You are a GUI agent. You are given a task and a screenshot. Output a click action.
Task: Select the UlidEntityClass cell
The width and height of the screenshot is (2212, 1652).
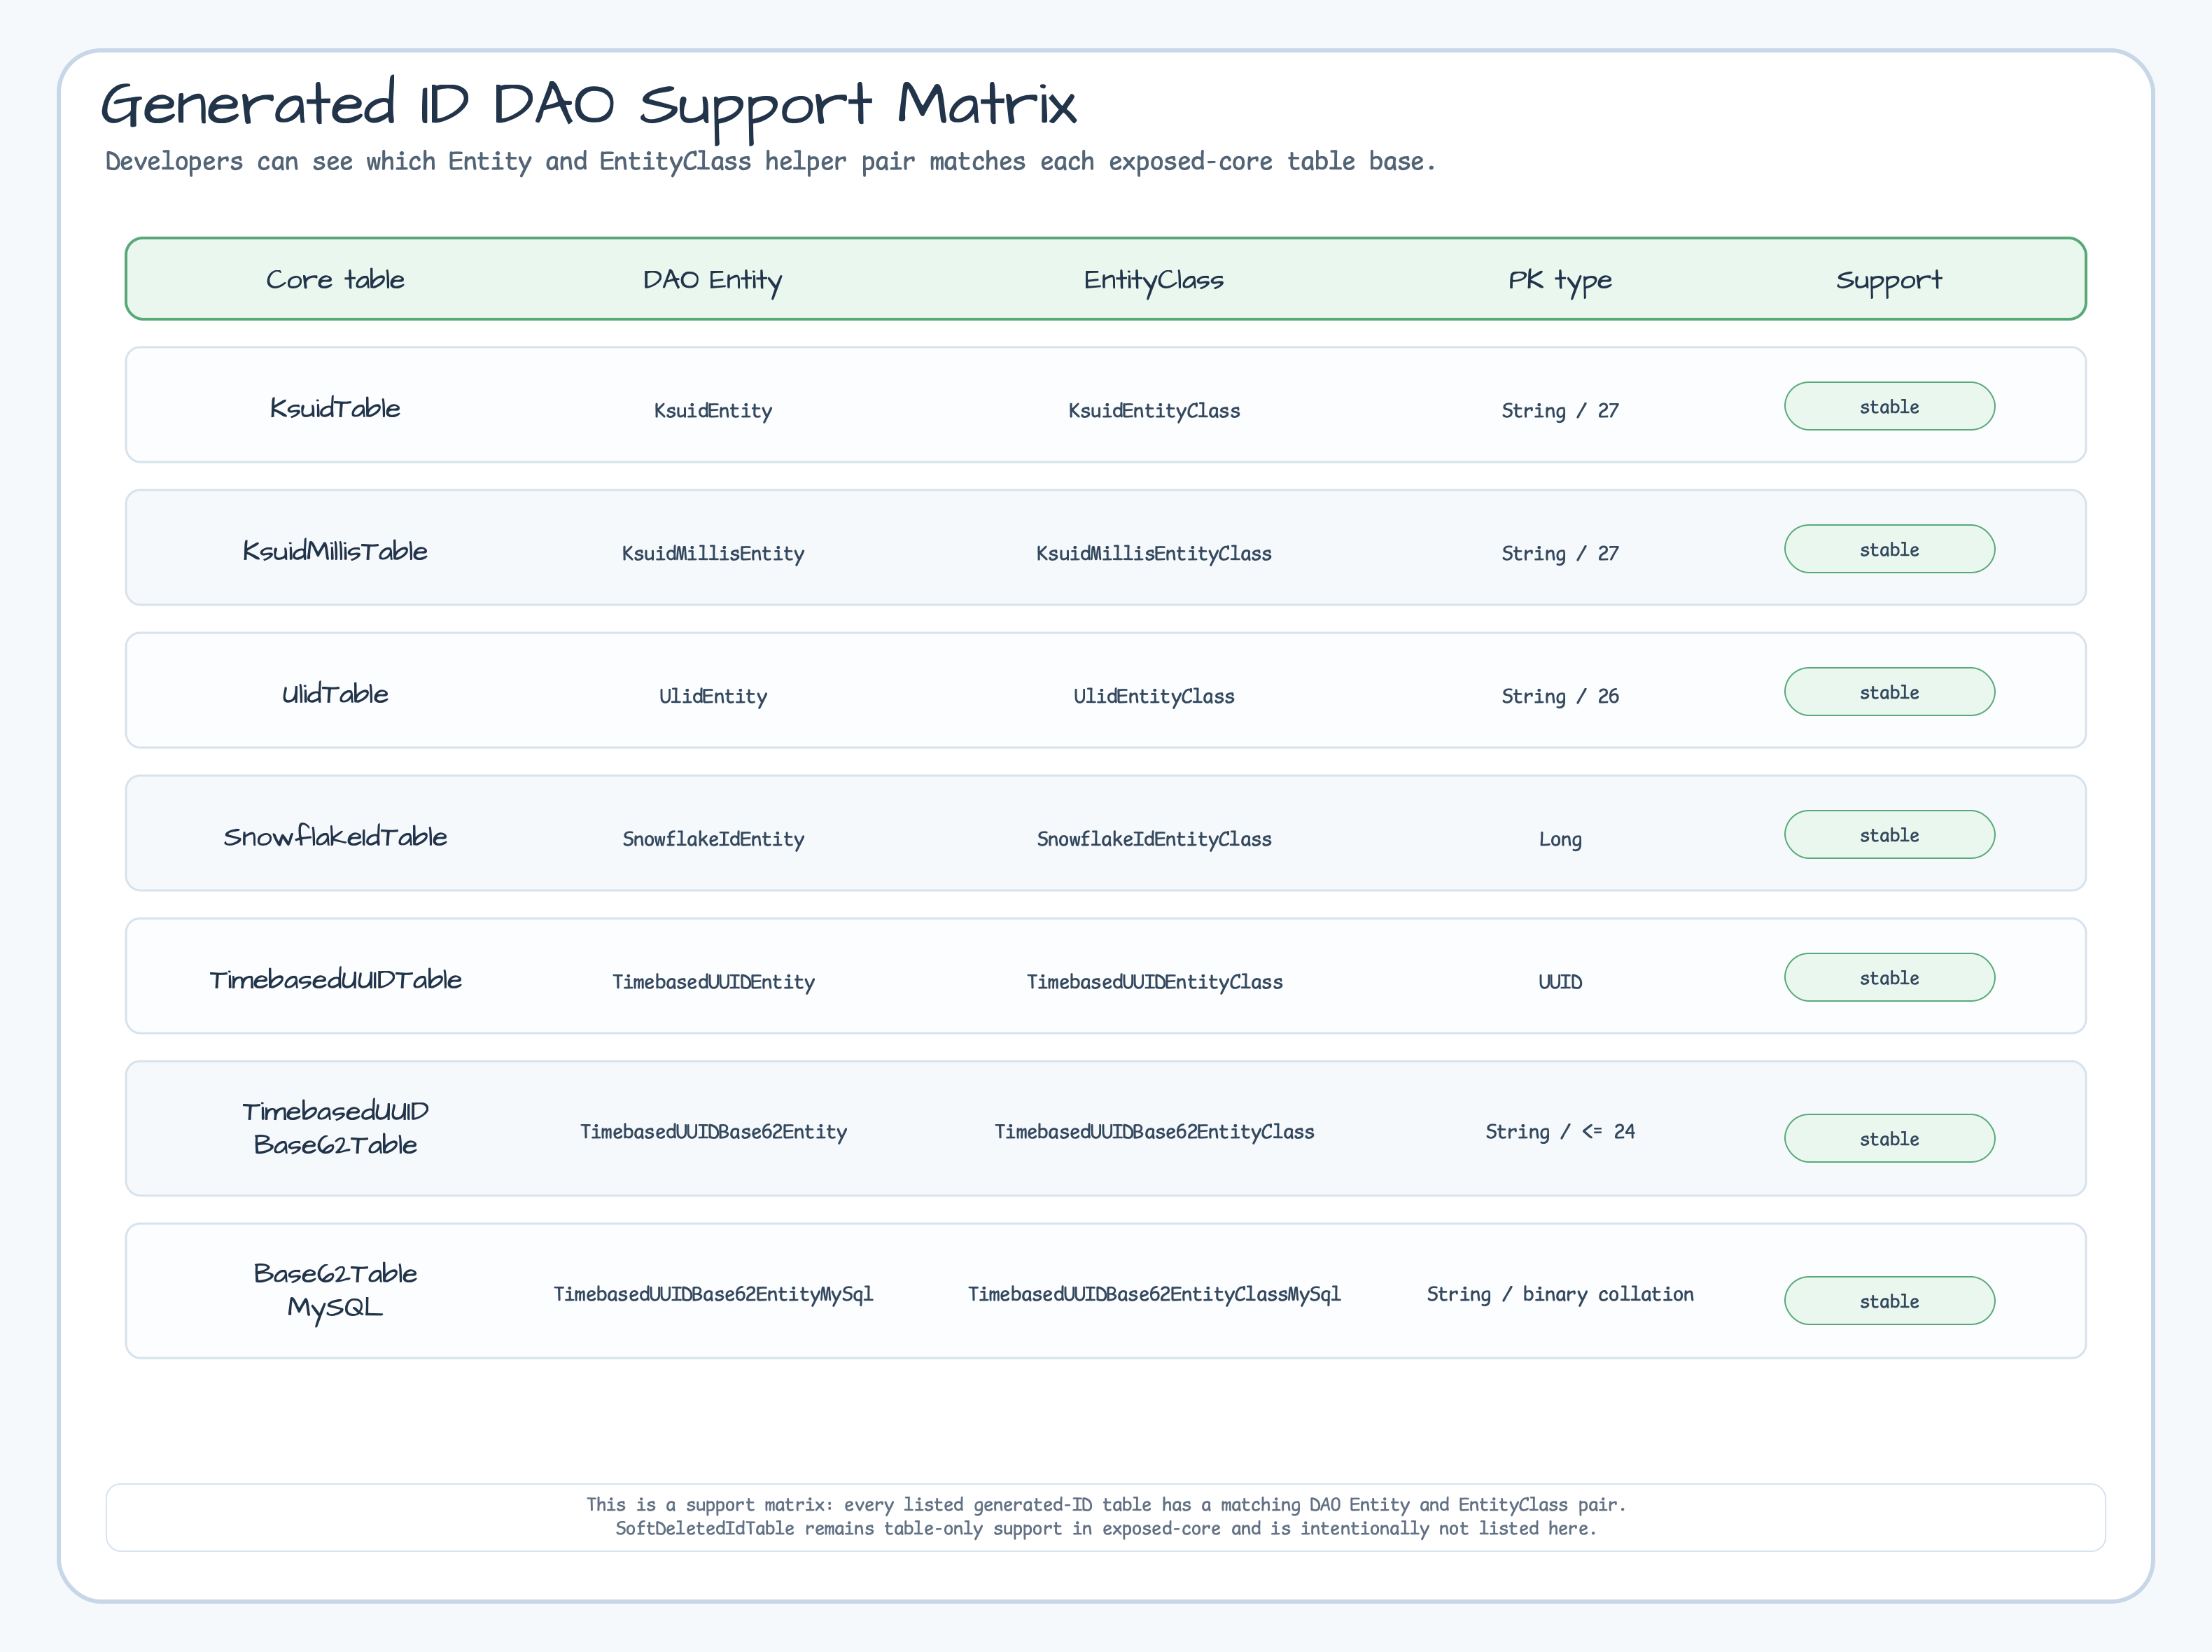click(x=1153, y=696)
